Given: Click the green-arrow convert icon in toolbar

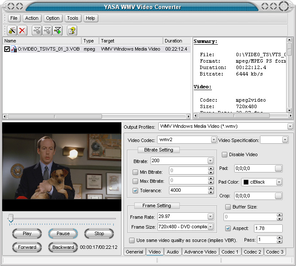Looking at the screenshot, I should 58,30.
